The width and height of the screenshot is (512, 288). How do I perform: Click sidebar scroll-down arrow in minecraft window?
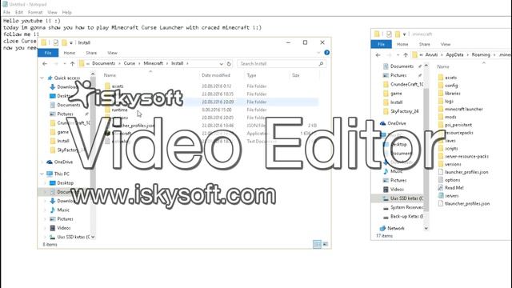coord(426,228)
